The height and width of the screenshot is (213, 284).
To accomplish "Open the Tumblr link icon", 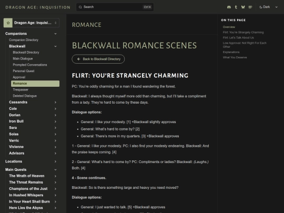I will point(236,7).
